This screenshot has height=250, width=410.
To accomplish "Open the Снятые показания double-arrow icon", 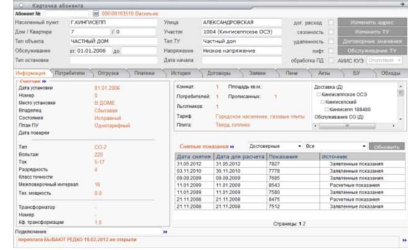I will coord(232,147).
